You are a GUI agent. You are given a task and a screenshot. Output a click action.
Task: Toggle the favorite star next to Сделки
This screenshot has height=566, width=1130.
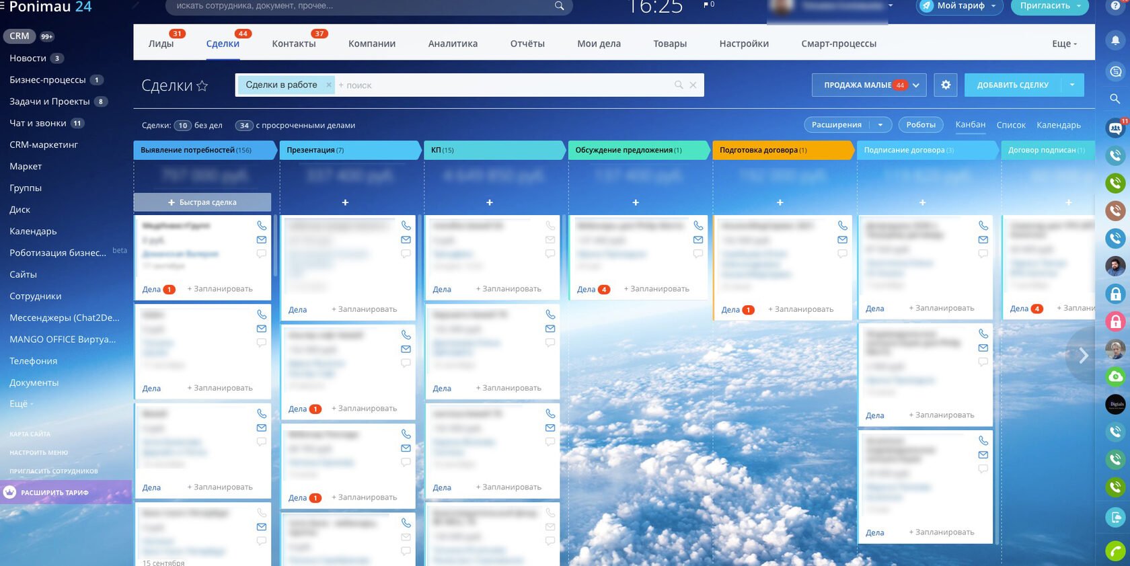pos(202,86)
